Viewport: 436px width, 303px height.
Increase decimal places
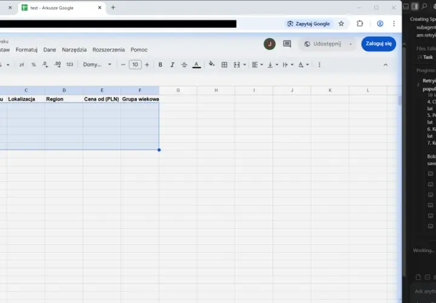pos(58,65)
